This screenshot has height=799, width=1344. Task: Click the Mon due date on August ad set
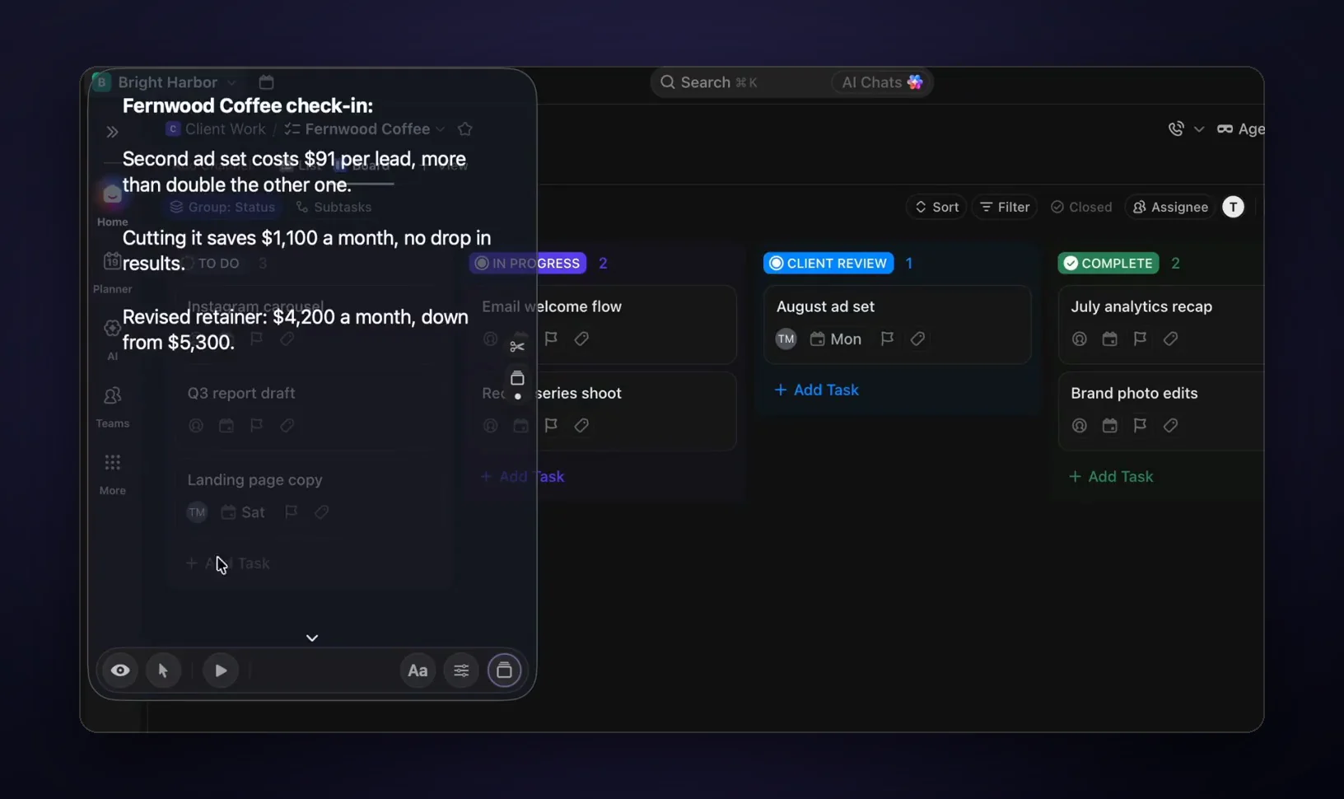pos(836,339)
